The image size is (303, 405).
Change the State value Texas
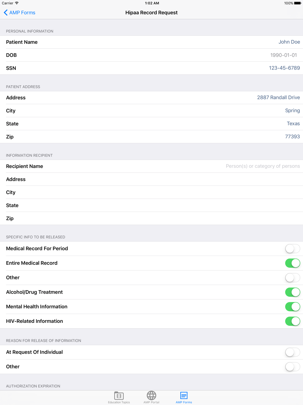tap(293, 124)
